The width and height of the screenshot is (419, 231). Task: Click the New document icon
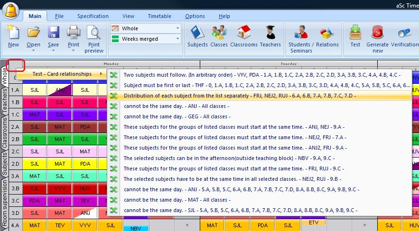(x=13, y=33)
